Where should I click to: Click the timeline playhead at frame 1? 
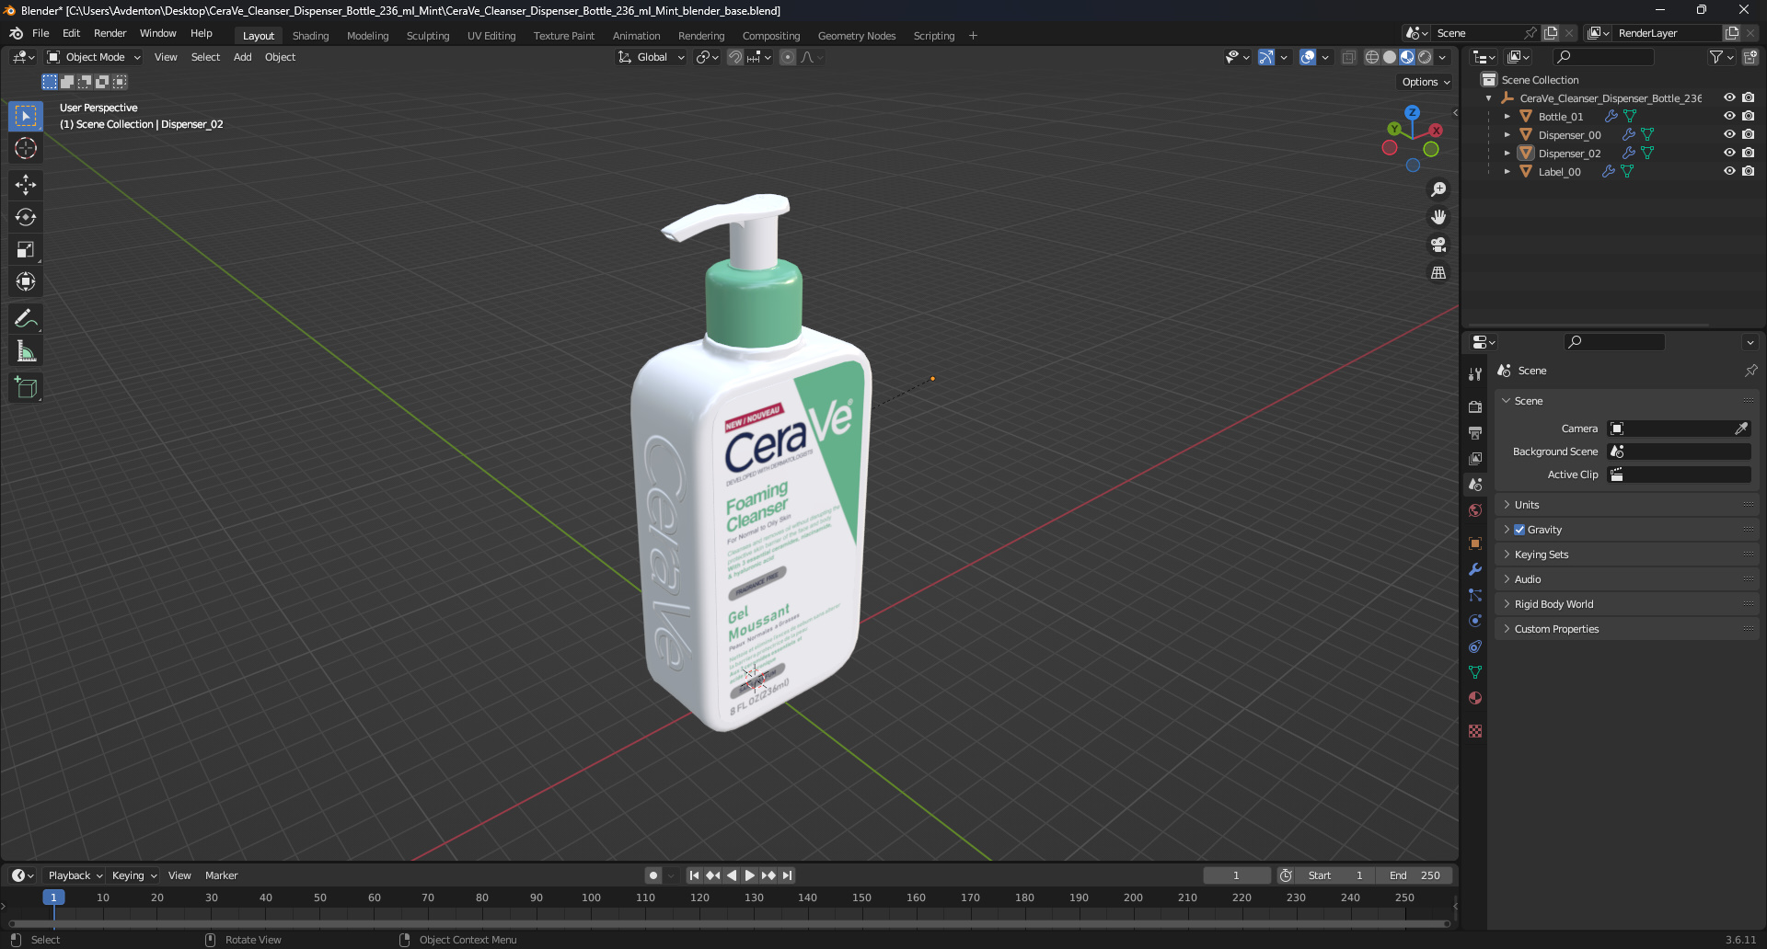click(53, 898)
